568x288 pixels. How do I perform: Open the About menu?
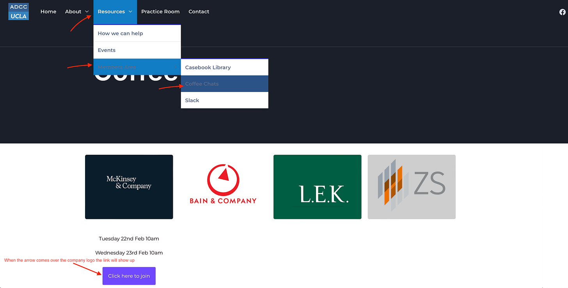pos(73,12)
